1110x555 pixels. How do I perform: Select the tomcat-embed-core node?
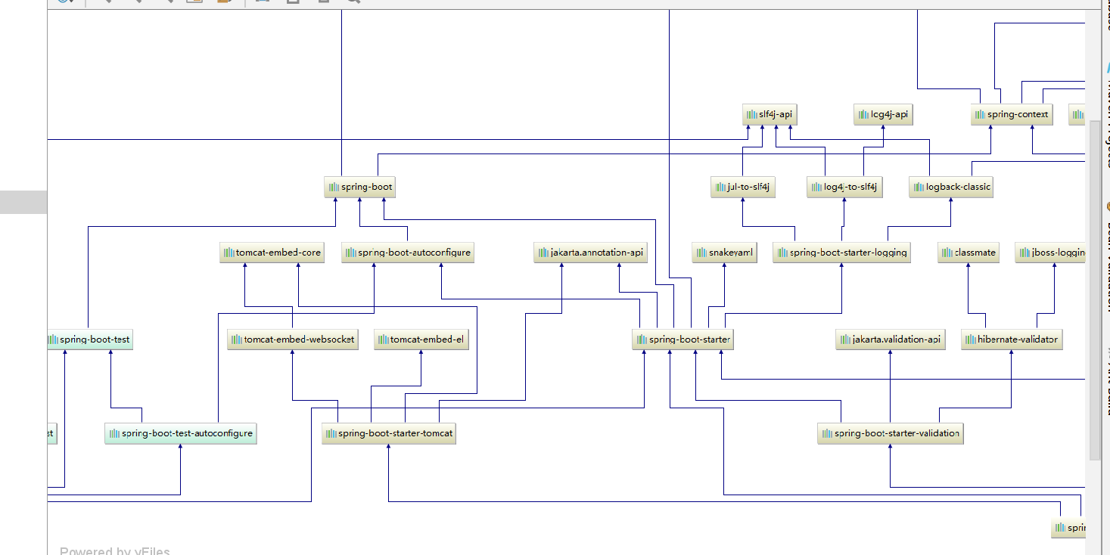pyautogui.click(x=272, y=253)
